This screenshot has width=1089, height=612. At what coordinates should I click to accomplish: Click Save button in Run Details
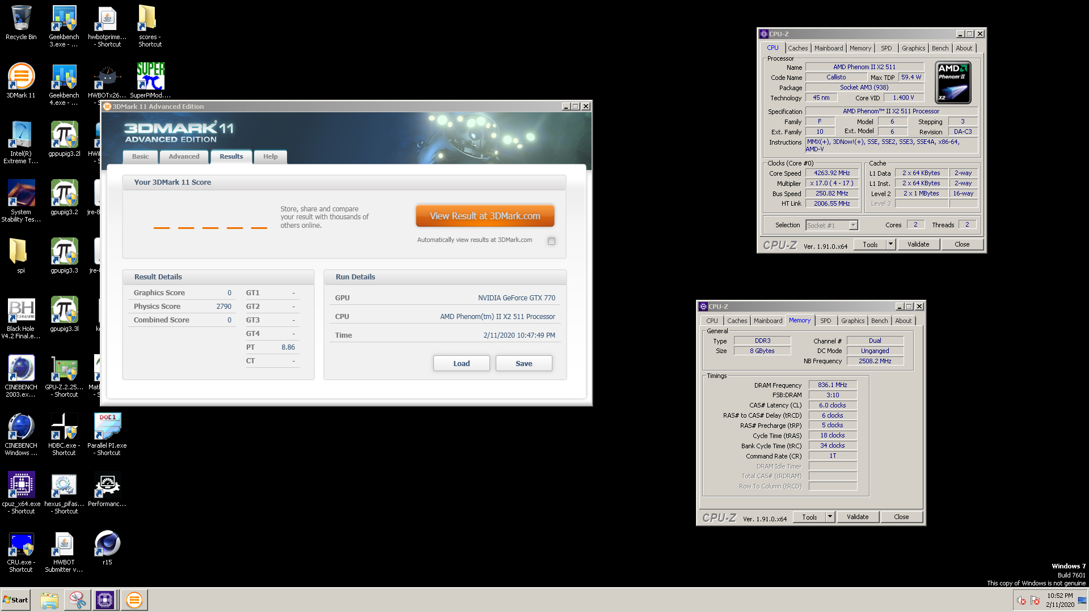pos(524,363)
